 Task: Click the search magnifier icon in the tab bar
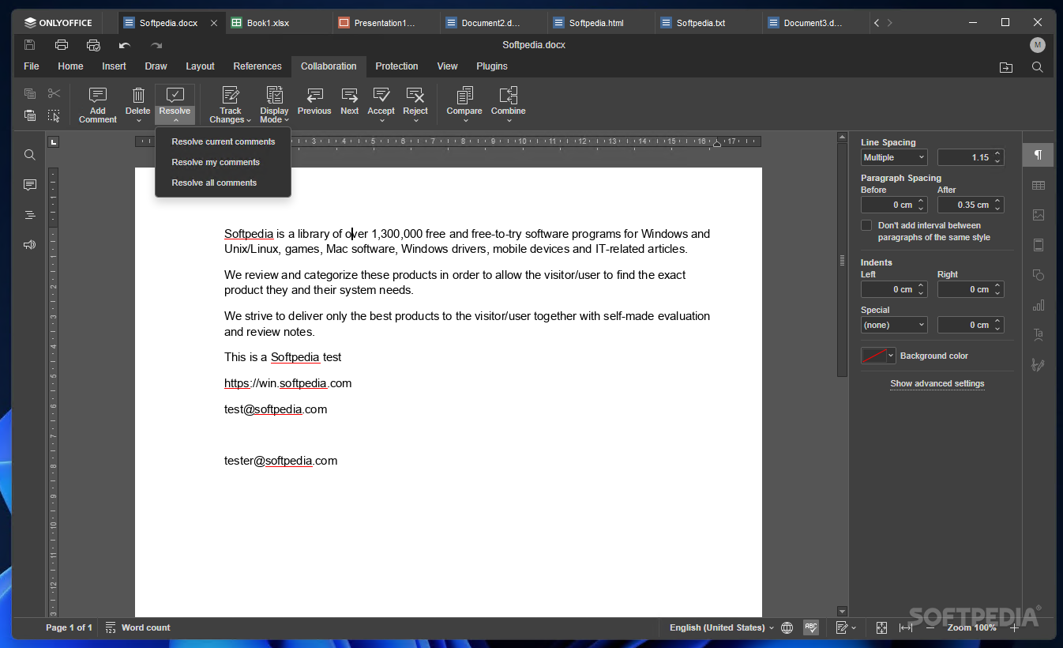pos(1038,67)
